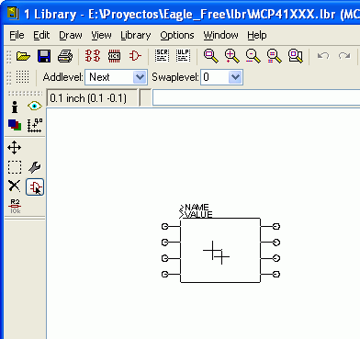Toggle the grid settings icon
The image size is (360, 339).
click(x=22, y=77)
